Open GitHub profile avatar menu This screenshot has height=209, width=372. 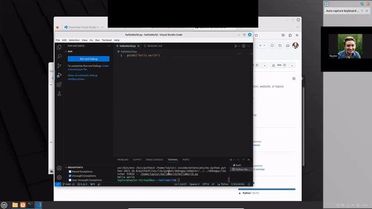295,45
